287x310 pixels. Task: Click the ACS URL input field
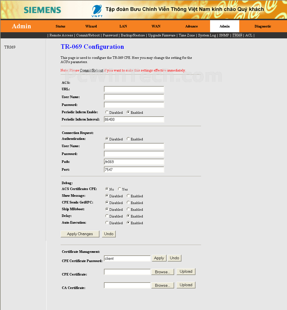pos(134,89)
